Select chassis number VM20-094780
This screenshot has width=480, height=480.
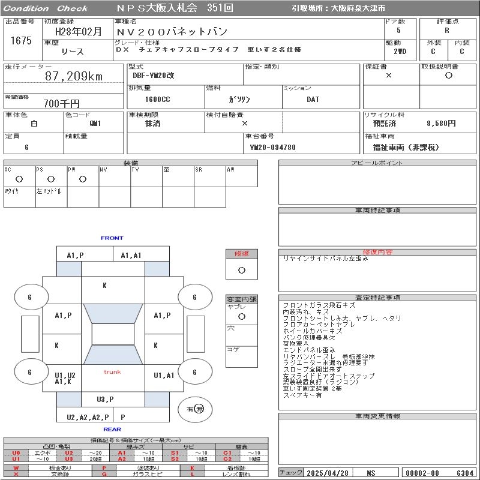tap(273, 148)
